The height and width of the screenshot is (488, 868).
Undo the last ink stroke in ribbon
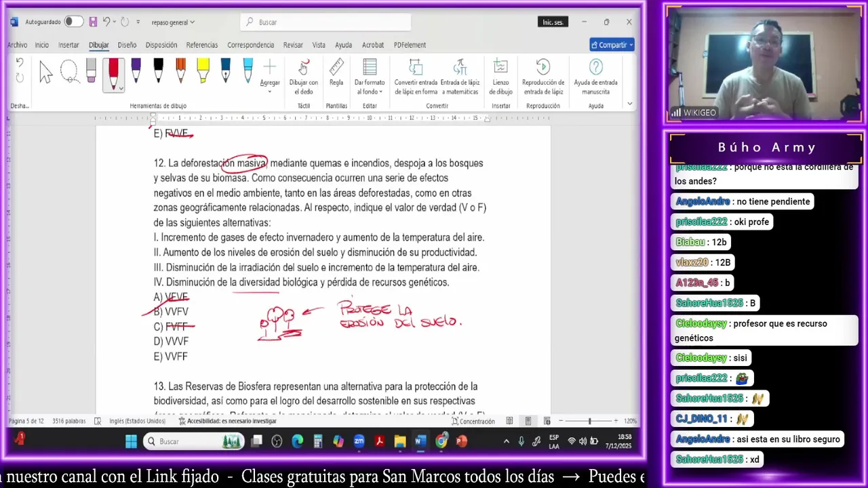(x=19, y=63)
